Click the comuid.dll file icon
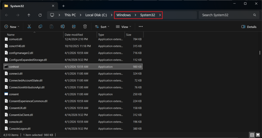The height and width of the screenshot is (138, 262). click(x=6, y=39)
